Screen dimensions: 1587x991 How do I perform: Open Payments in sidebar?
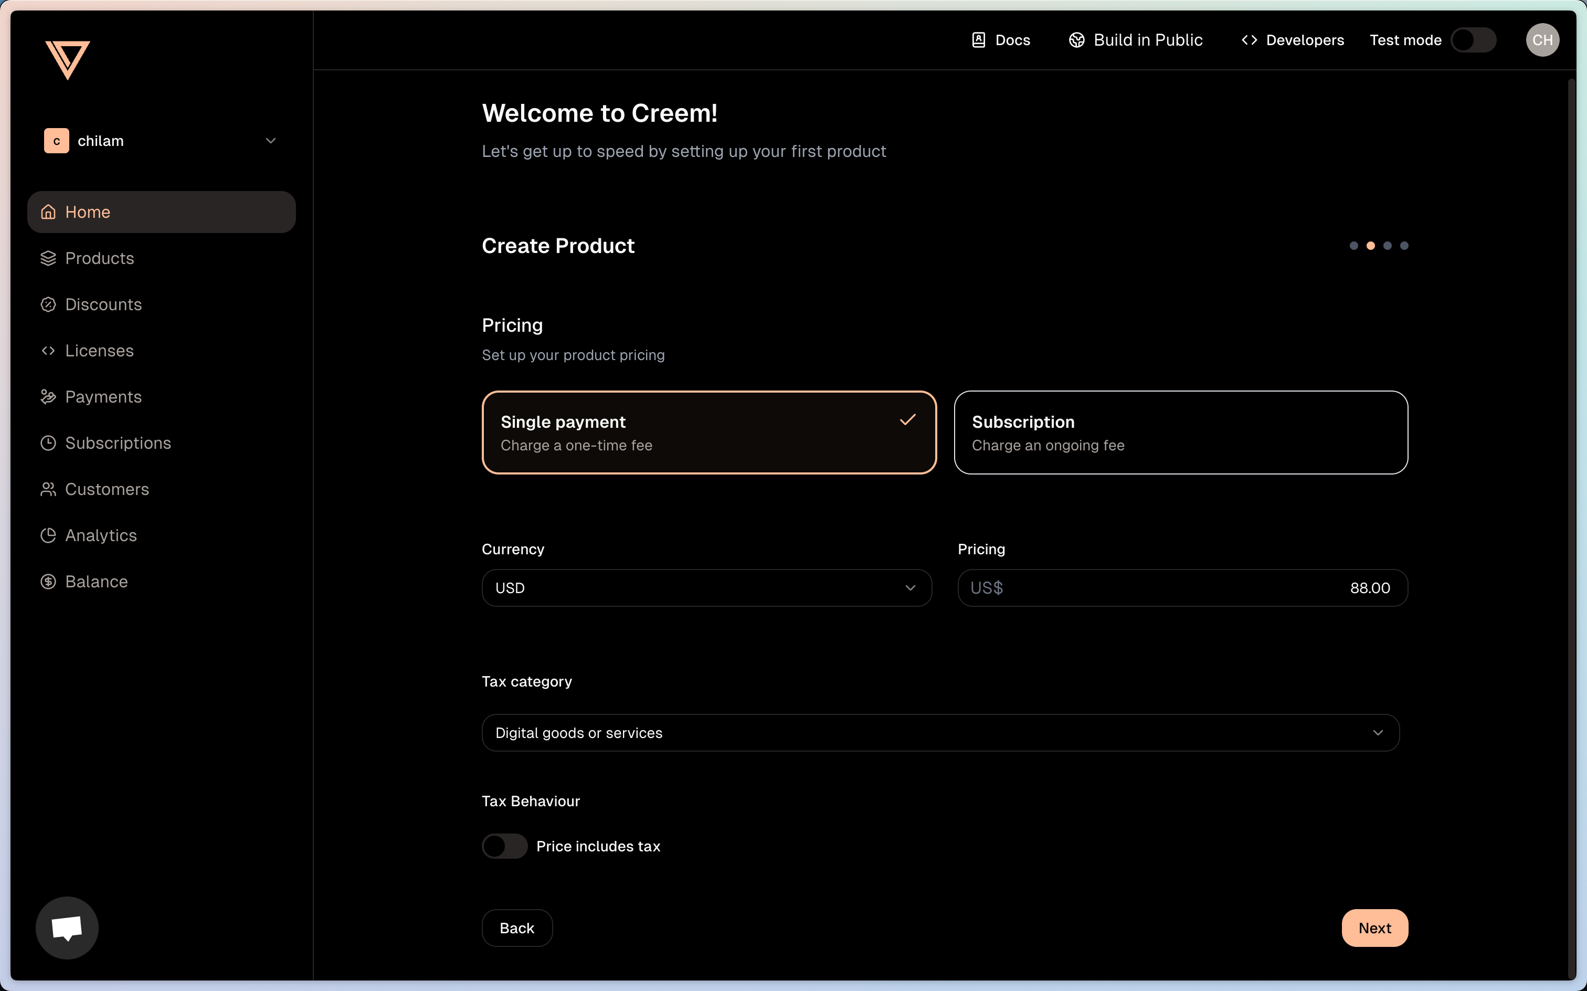161,396
